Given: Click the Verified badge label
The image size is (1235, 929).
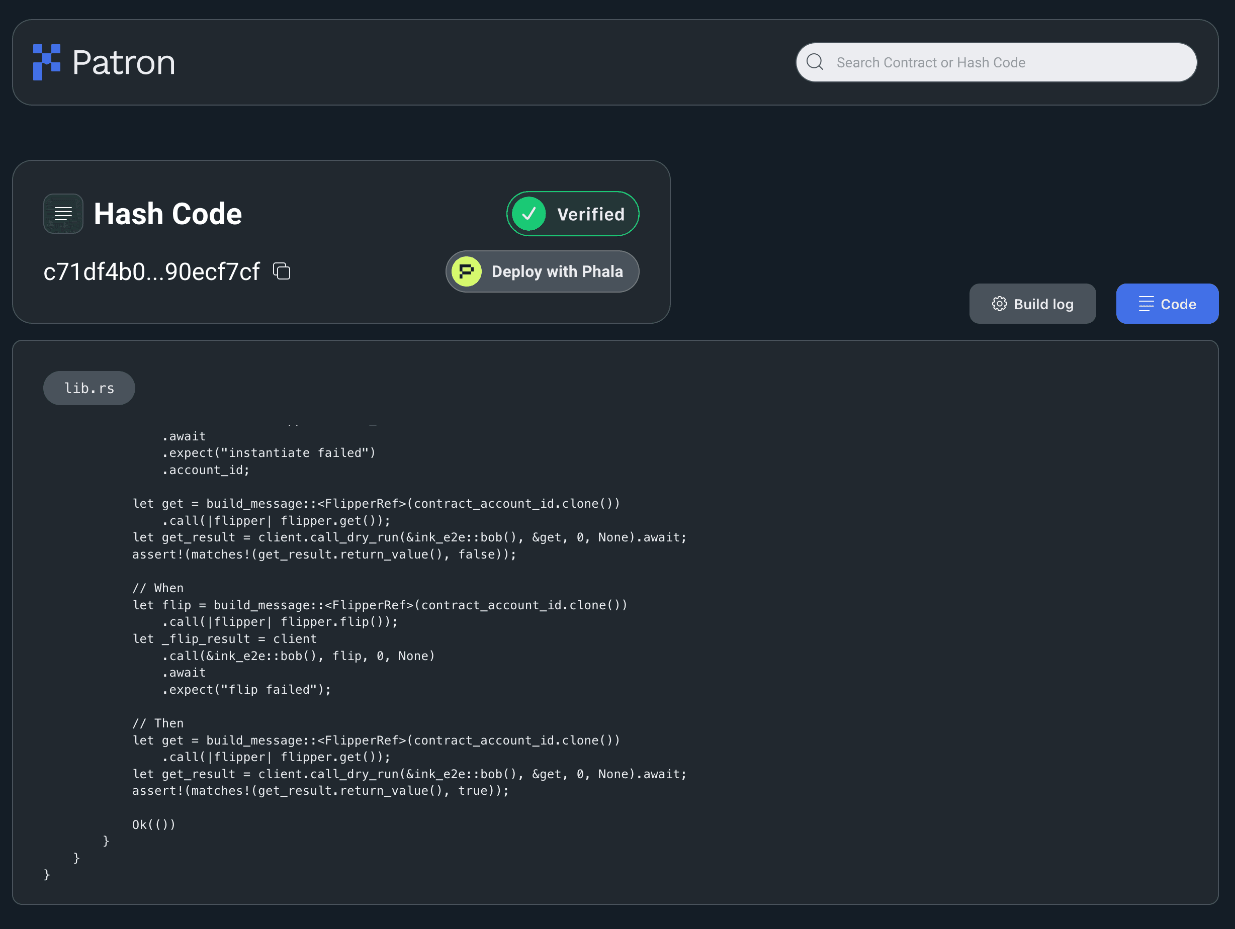Looking at the screenshot, I should (x=590, y=214).
